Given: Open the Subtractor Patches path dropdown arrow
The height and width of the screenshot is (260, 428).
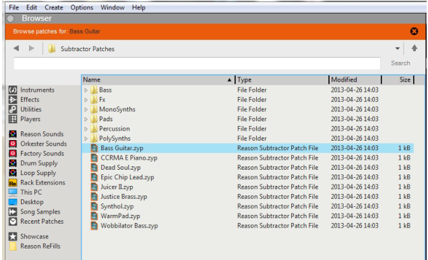Looking at the screenshot, I should click(x=398, y=48).
